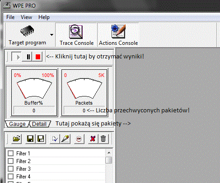Screen dimensions: 220x183
Task: Open filter file with folder icon
Action: click(17, 139)
